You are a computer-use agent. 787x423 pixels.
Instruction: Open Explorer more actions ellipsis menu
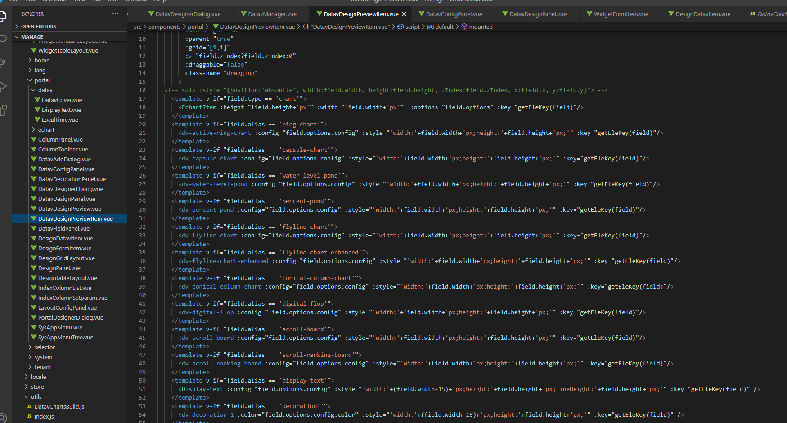tap(115, 14)
